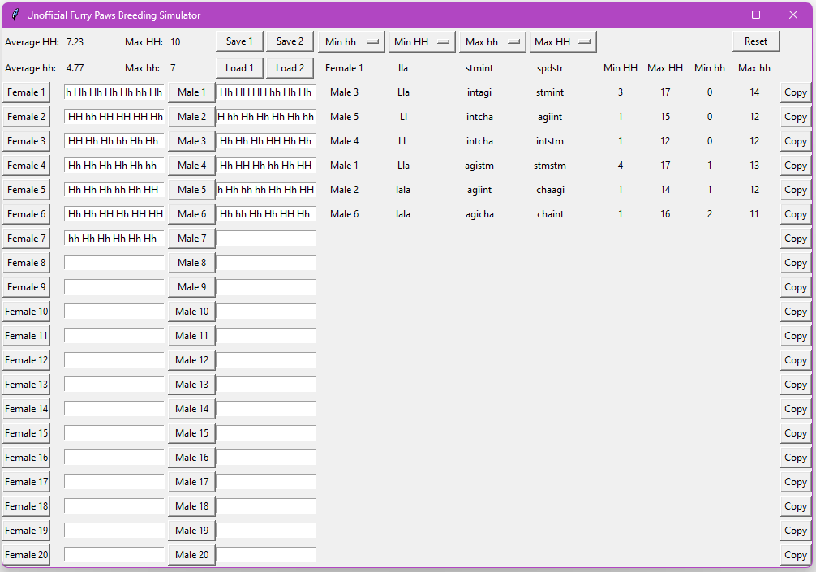Image resolution: width=816 pixels, height=572 pixels.
Task: Click the 'spdstr' header text
Action: (x=550, y=67)
